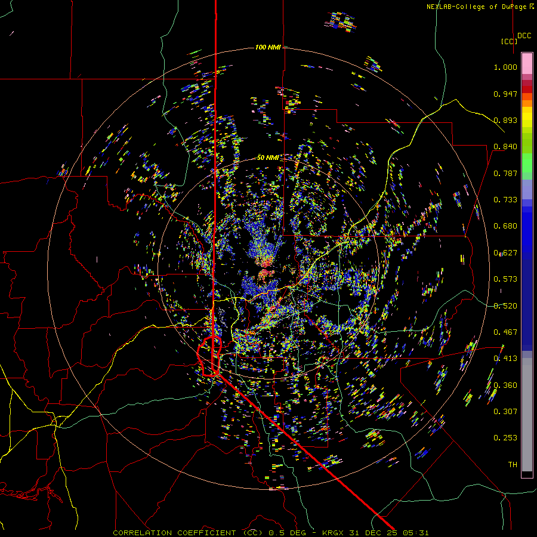
Task: Click the 0.733 legend value
Action: pos(505,200)
